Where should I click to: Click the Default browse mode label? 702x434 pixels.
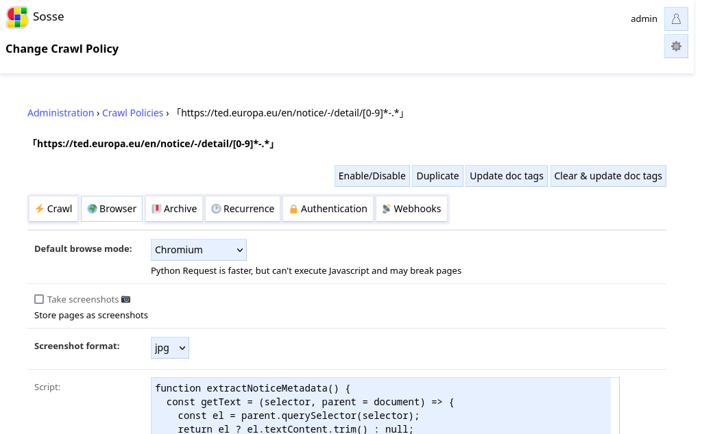tap(83, 249)
